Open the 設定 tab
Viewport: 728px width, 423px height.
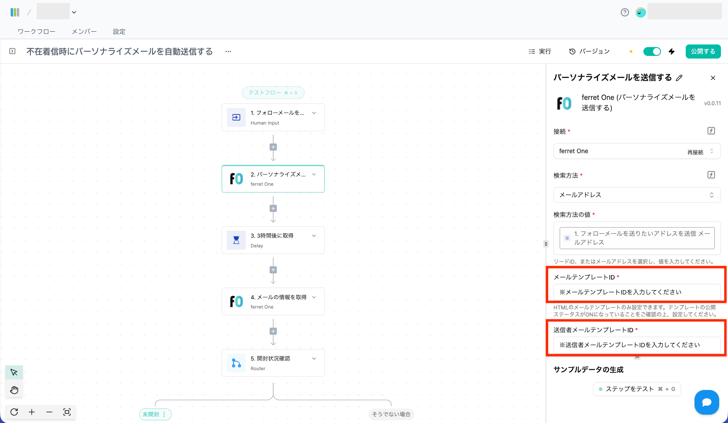point(119,32)
